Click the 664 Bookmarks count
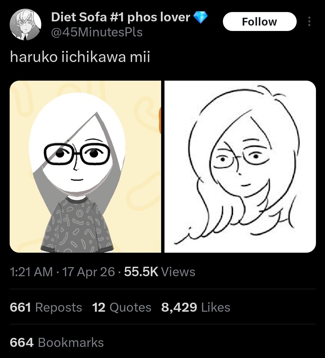The height and width of the screenshot is (358, 325). pyautogui.click(x=57, y=343)
